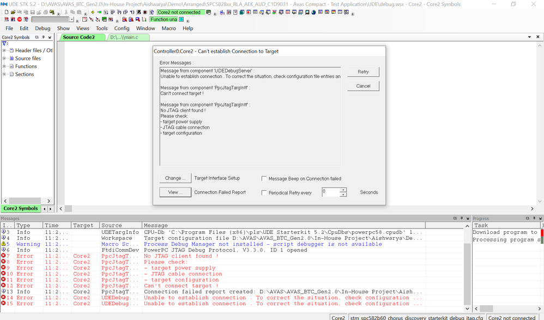This screenshot has width=544, height=320.
Task: Click the Messages panel vertical scrollbar thumb
Action: 467,274
